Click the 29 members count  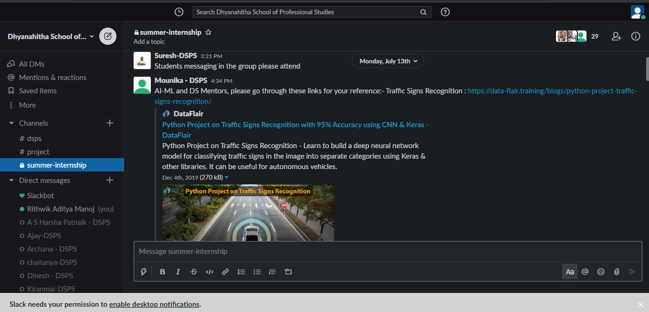(x=595, y=36)
